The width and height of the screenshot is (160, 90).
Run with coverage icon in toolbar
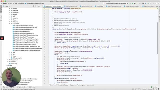tap(135, 3)
